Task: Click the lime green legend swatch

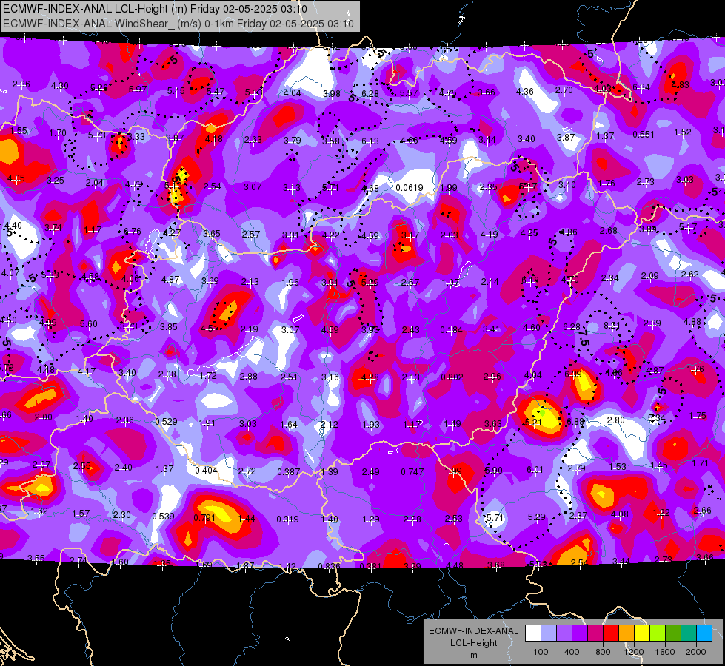Action: 658,633
